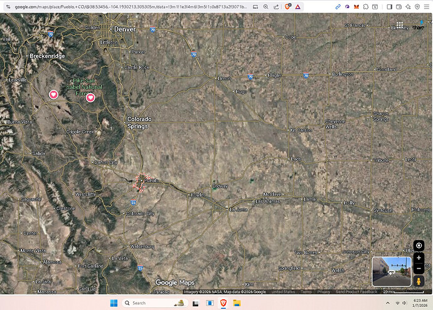Open the Brave wallet icon
This screenshot has width=433, height=310.
(x=400, y=6)
